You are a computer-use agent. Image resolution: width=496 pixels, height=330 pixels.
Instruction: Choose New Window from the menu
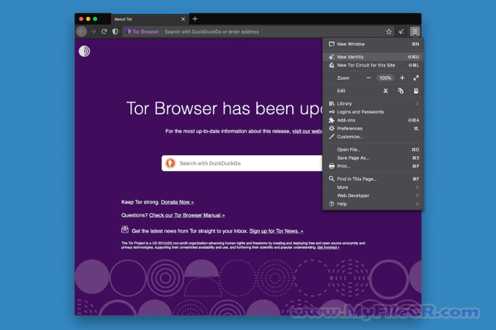373,44
